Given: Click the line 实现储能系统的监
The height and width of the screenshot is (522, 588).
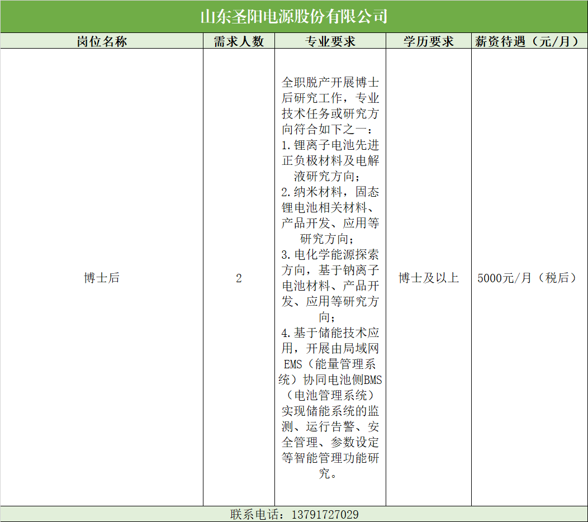Looking at the screenshot, I should (x=330, y=411).
